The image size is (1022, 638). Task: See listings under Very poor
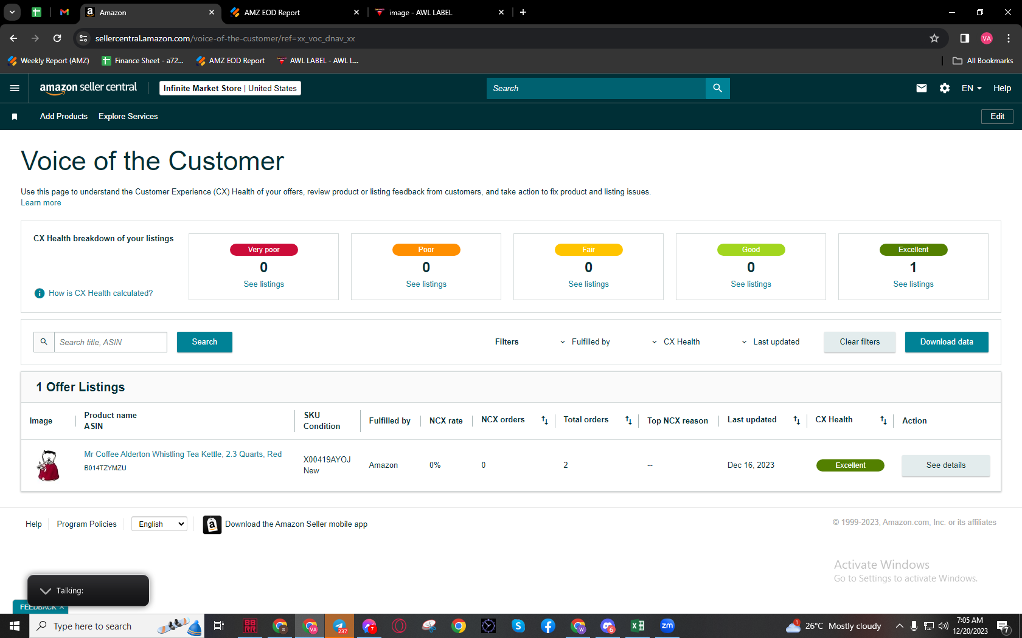click(264, 284)
